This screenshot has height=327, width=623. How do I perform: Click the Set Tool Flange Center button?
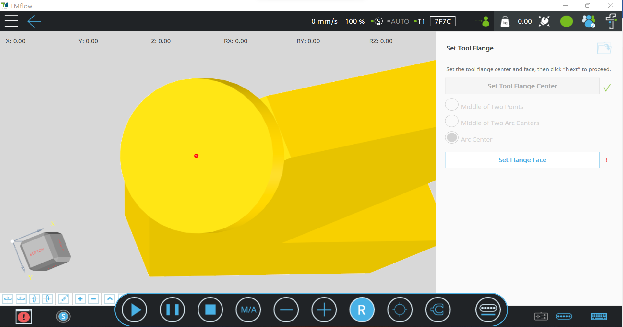[522, 86]
